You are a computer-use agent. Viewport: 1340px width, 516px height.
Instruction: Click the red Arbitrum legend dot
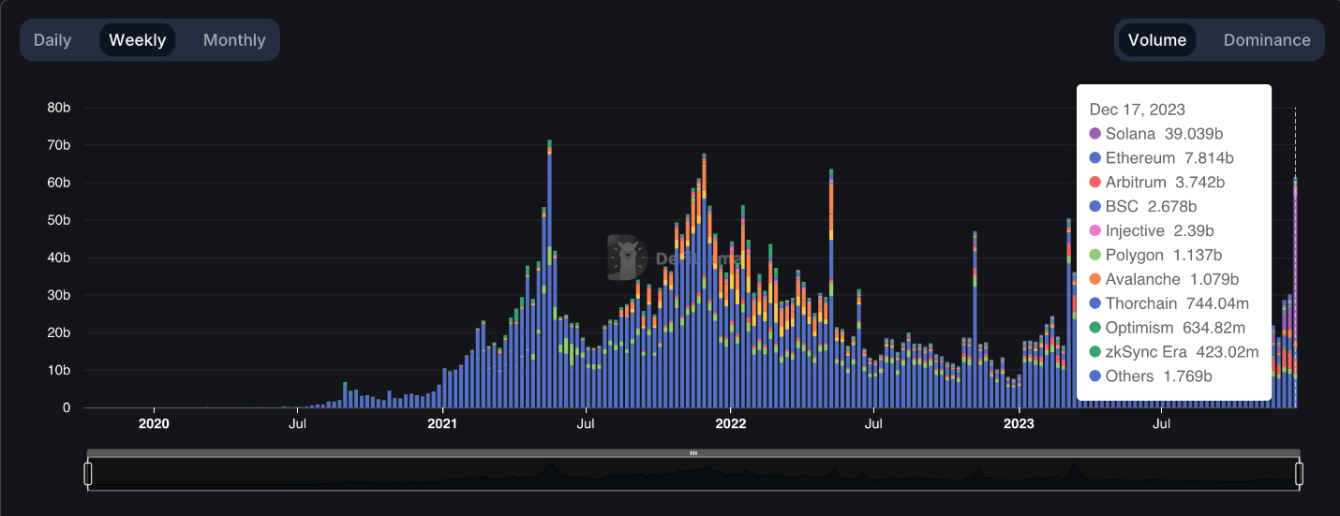tap(1094, 183)
